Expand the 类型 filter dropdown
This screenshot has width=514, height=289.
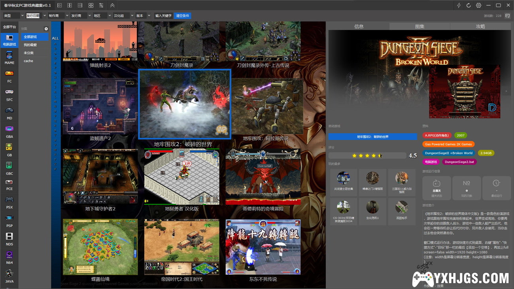point(13,15)
